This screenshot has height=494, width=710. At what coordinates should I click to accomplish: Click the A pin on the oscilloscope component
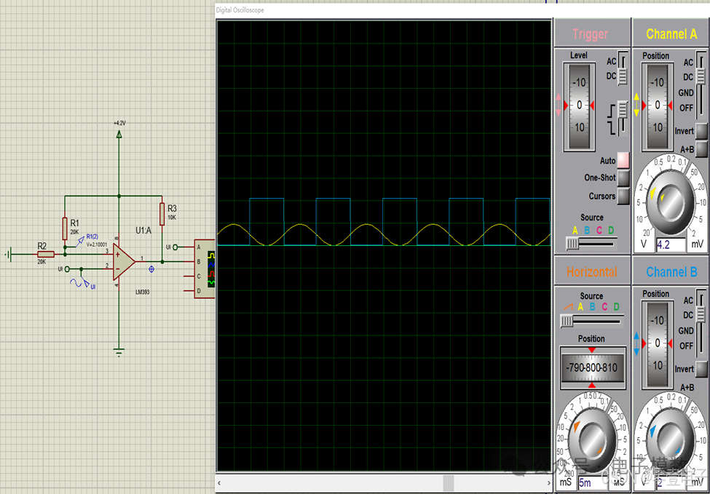[198, 247]
